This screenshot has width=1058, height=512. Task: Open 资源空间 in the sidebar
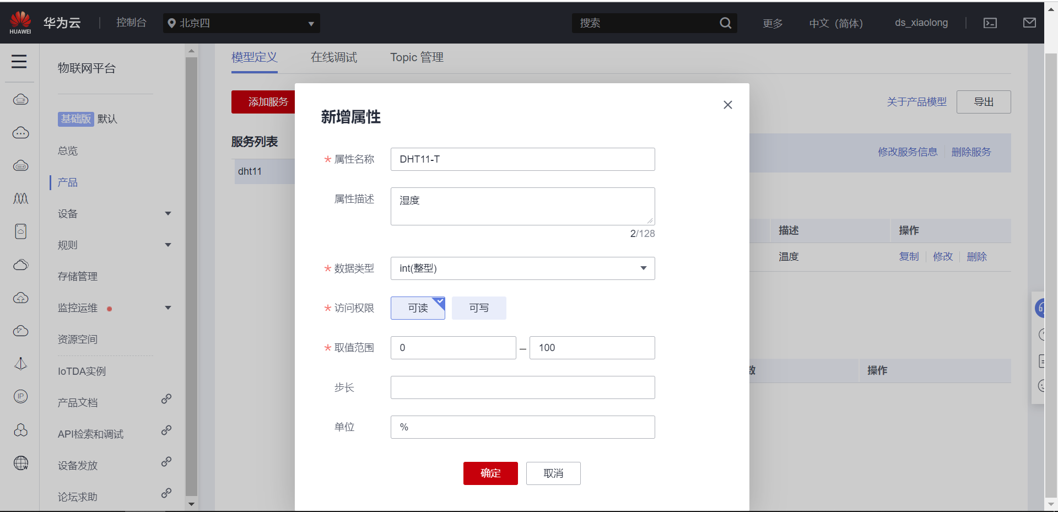(78, 339)
